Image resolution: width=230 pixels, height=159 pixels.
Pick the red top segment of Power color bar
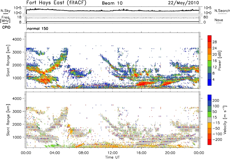(x=210, y=38)
